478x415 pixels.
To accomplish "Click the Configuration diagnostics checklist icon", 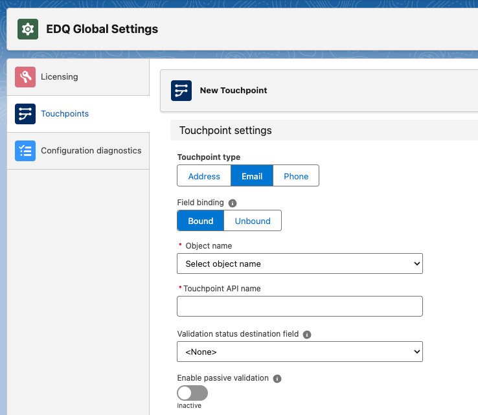I will coord(25,151).
